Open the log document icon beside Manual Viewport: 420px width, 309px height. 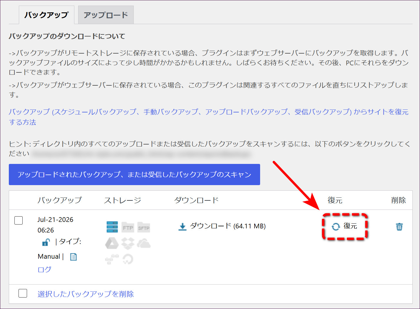coord(73,257)
